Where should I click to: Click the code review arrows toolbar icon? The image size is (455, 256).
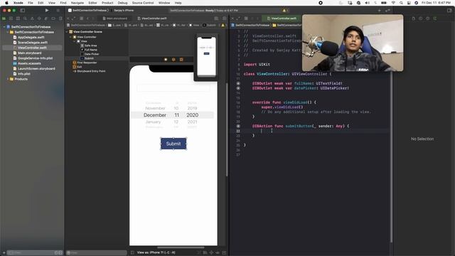387,11
